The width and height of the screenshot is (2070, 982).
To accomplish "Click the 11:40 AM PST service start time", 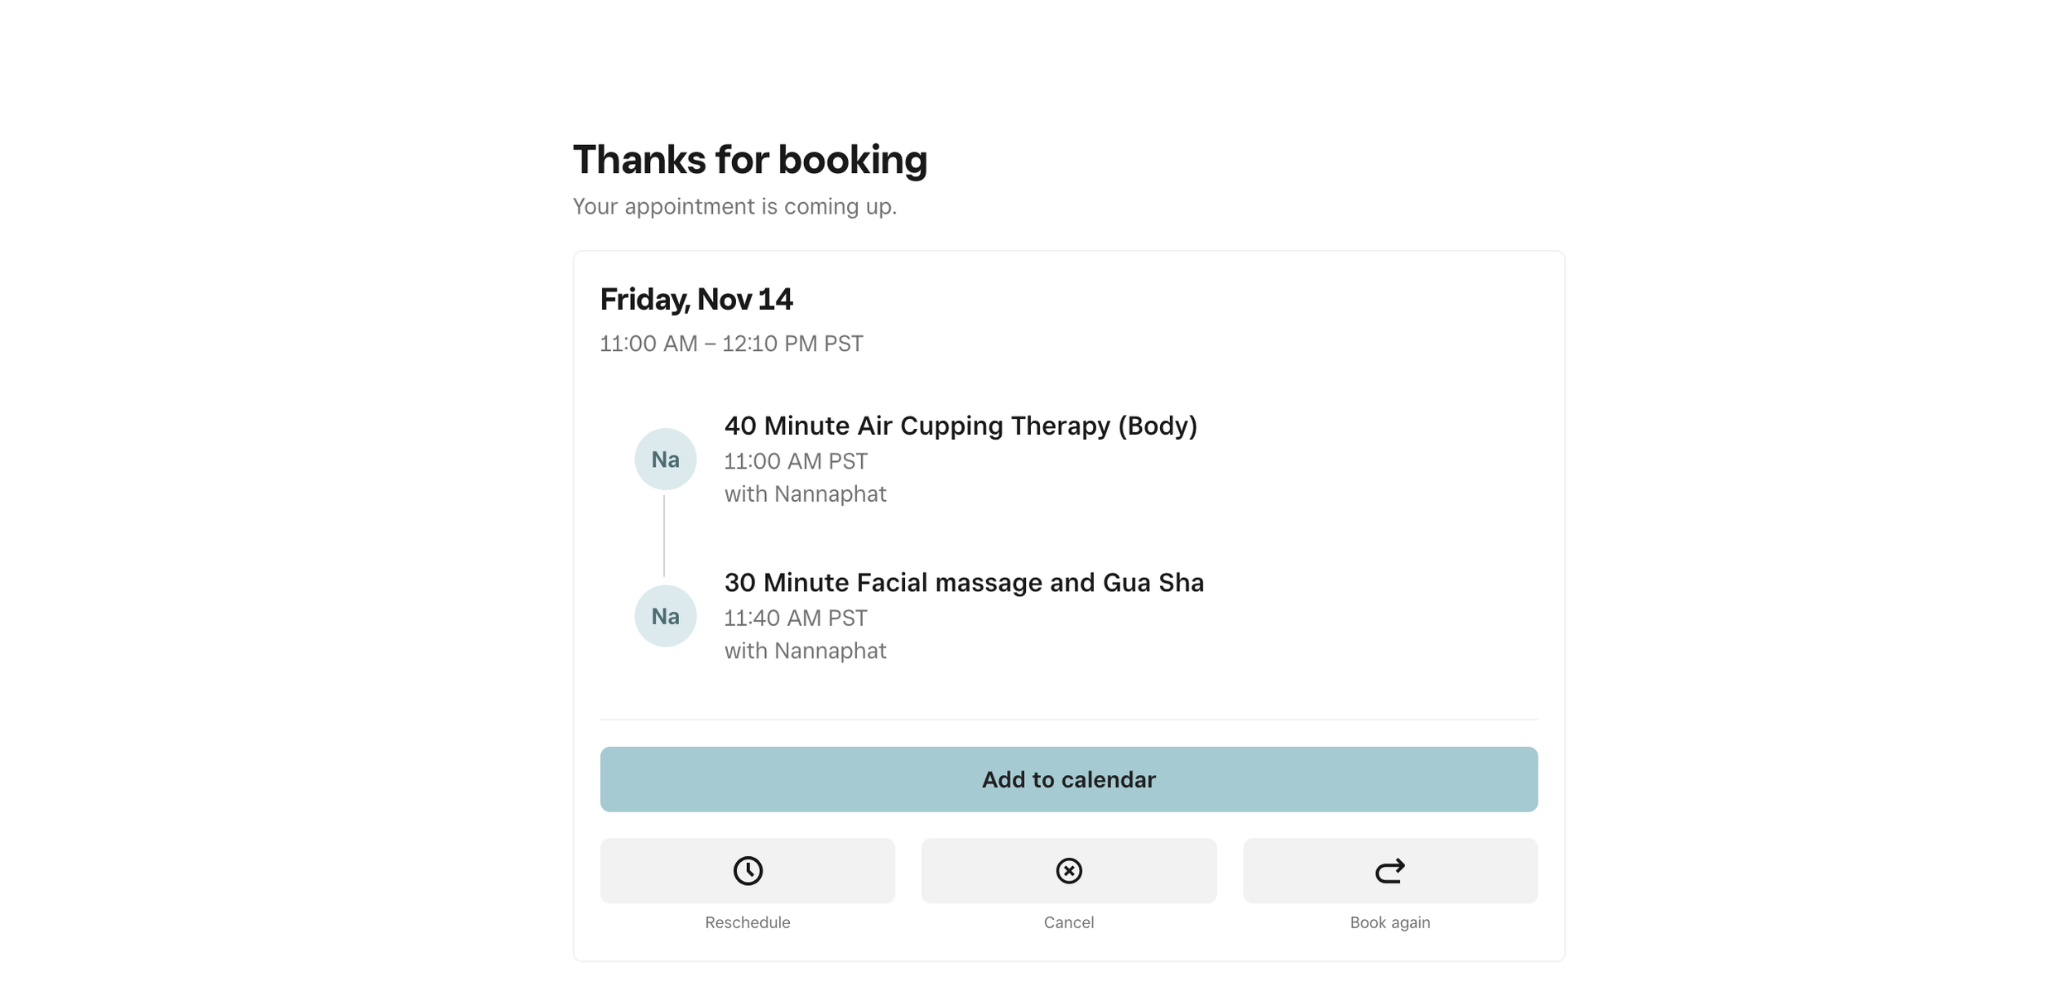I will coord(795,618).
